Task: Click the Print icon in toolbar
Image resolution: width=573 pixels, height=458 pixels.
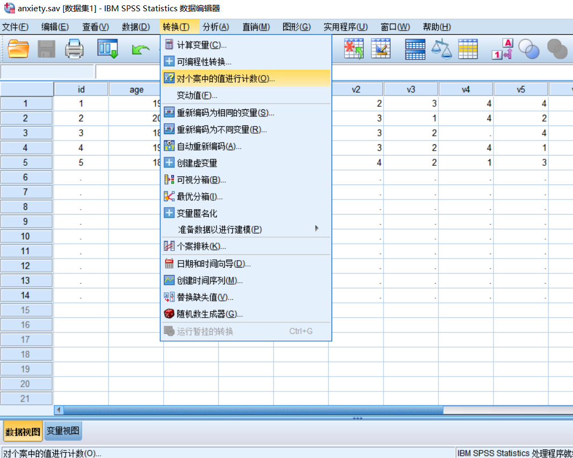Action: pos(74,49)
